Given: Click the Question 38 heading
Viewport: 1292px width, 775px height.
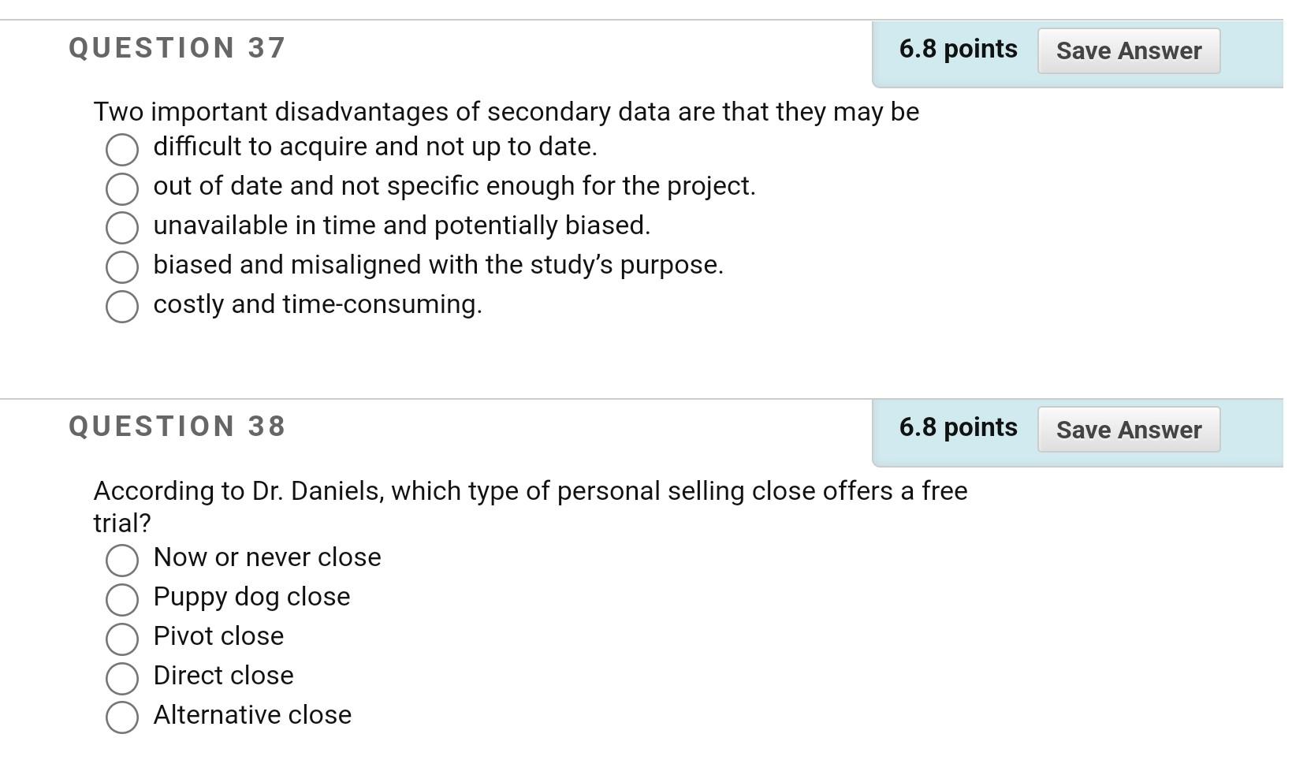Looking at the screenshot, I should (177, 427).
